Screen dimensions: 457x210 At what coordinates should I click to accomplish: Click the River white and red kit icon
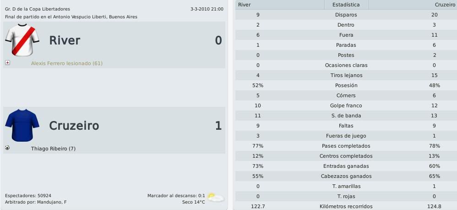[22, 40]
